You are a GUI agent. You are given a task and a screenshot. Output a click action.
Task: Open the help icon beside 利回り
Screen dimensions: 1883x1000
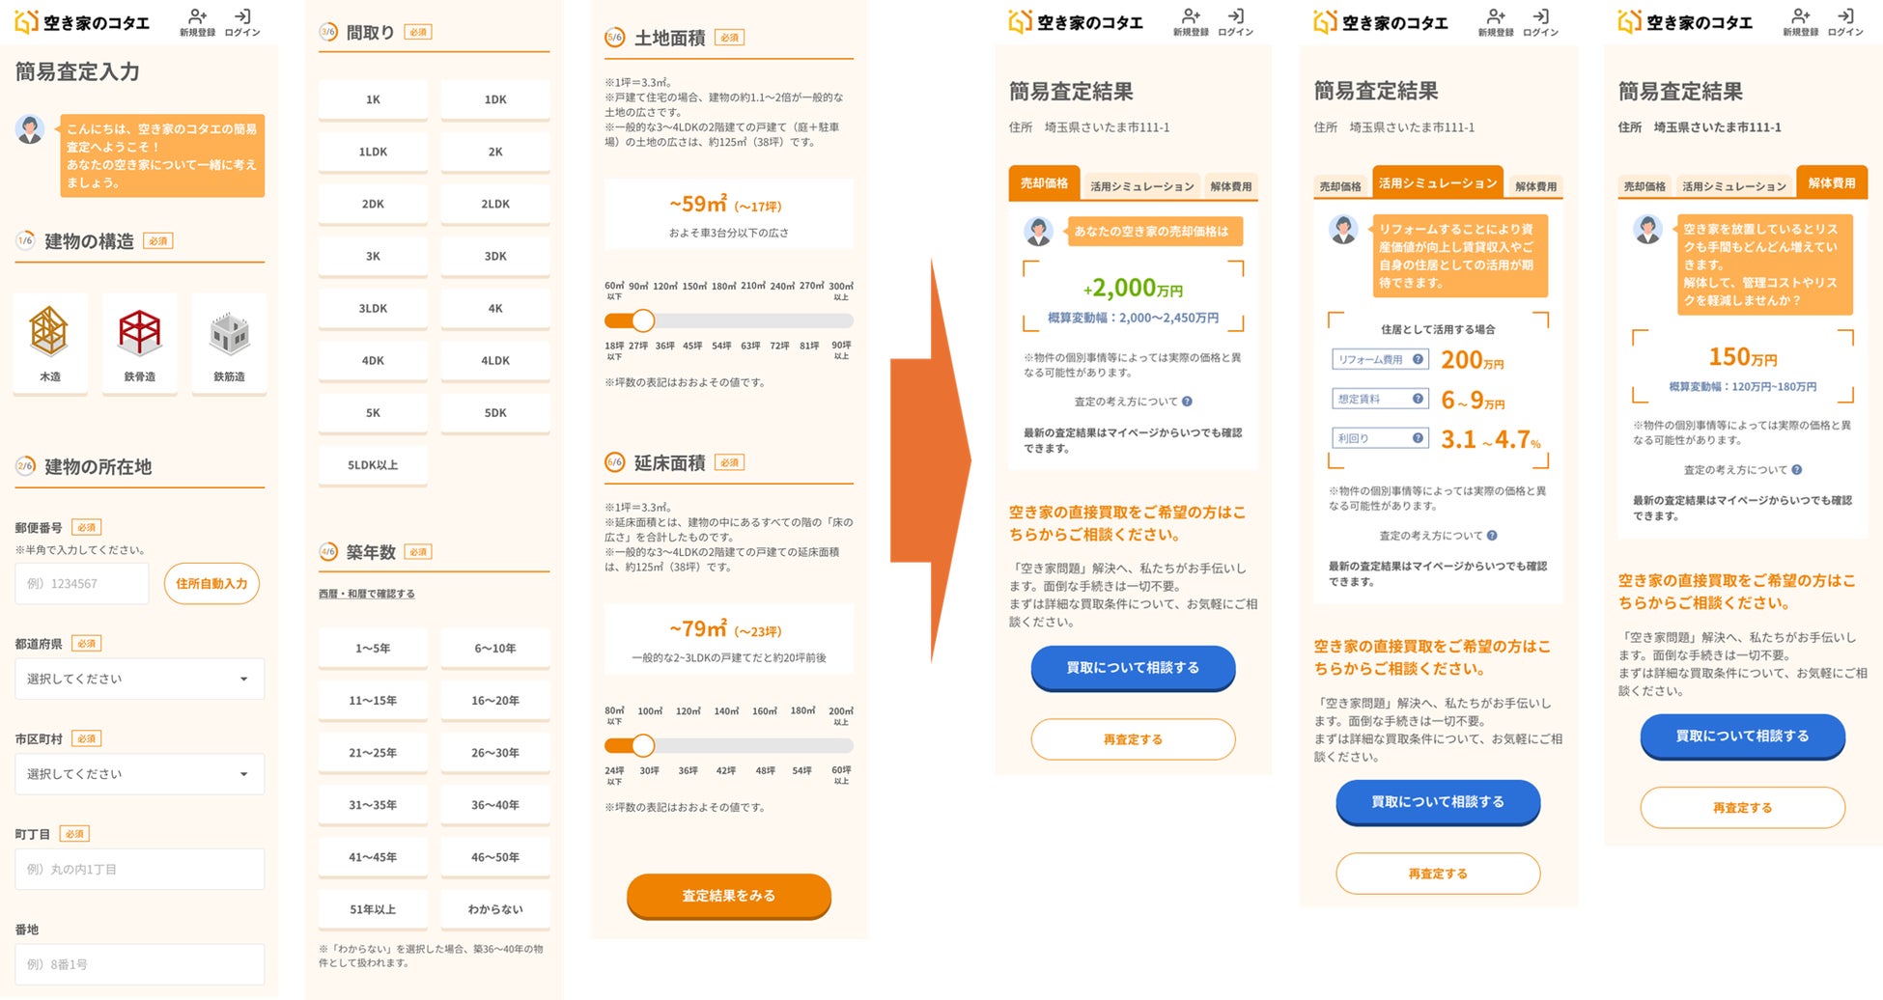[x=1418, y=438]
